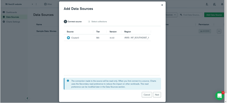This screenshot has width=228, height=103.
Task: Click the ACCESS button for Sample Data
Action: pos(205,31)
